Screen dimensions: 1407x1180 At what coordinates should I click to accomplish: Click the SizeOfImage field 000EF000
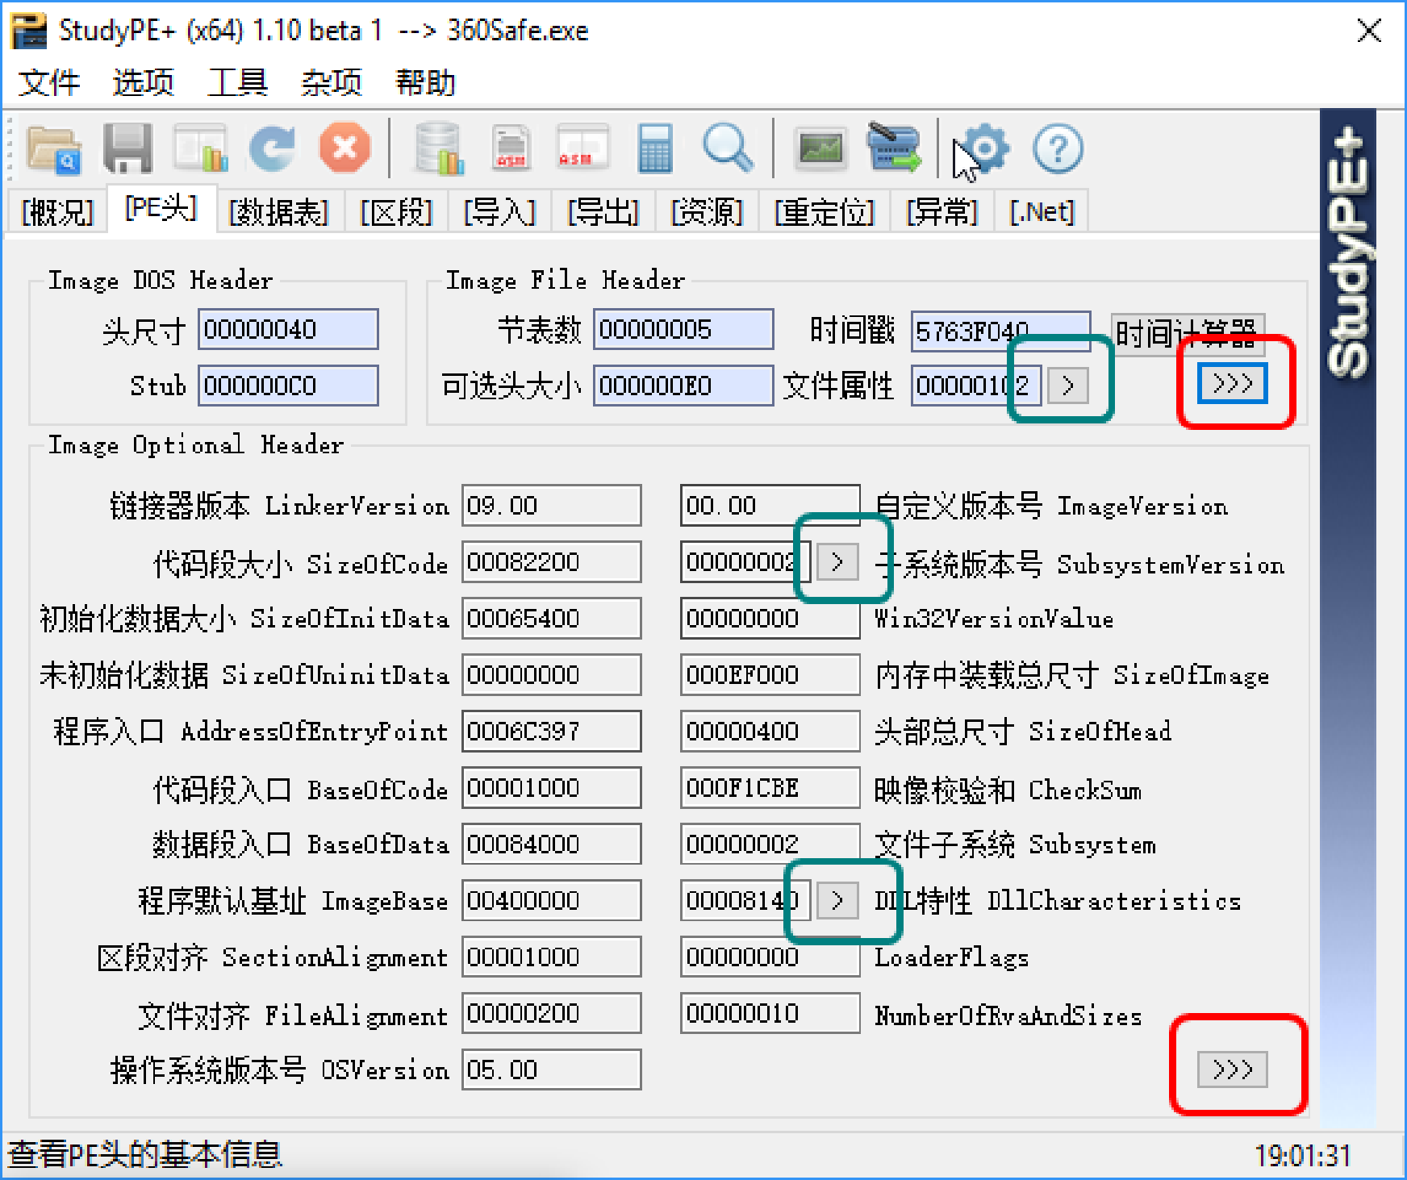(770, 674)
